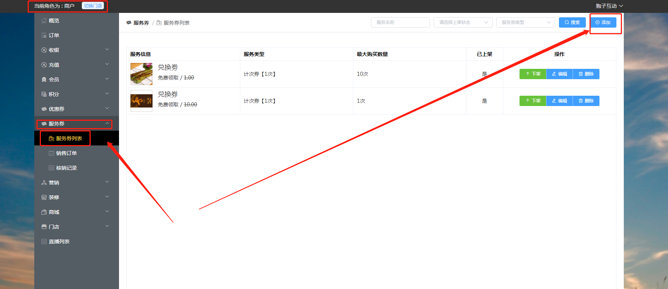Click the 搜索 search button
The image size is (668, 289).
[572, 22]
